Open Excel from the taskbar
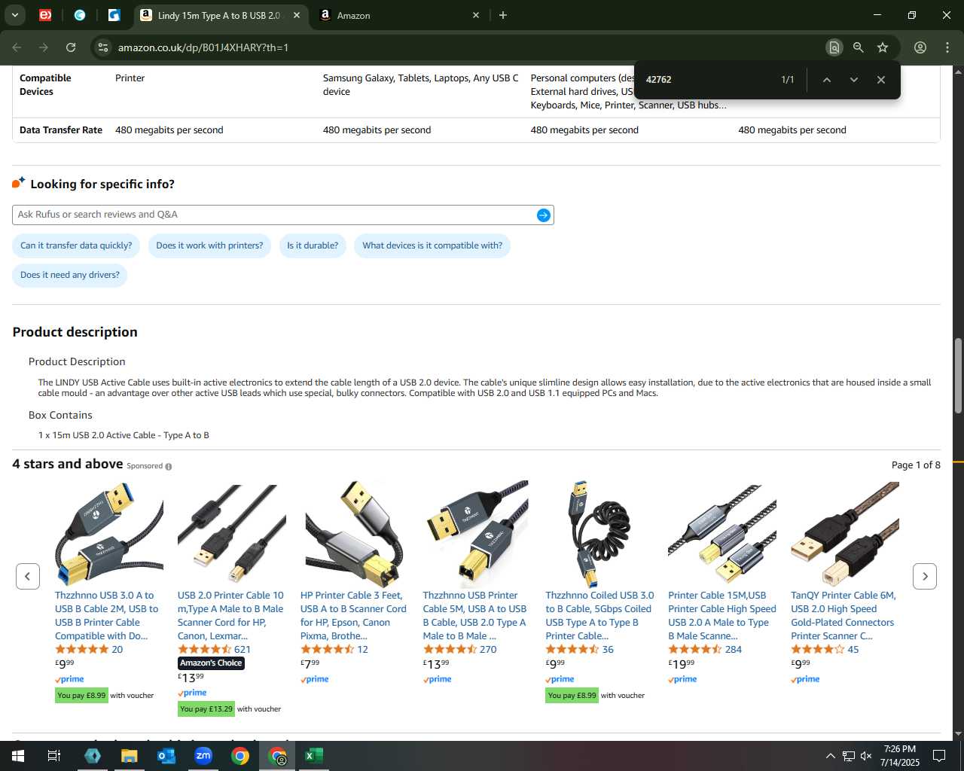 314,756
